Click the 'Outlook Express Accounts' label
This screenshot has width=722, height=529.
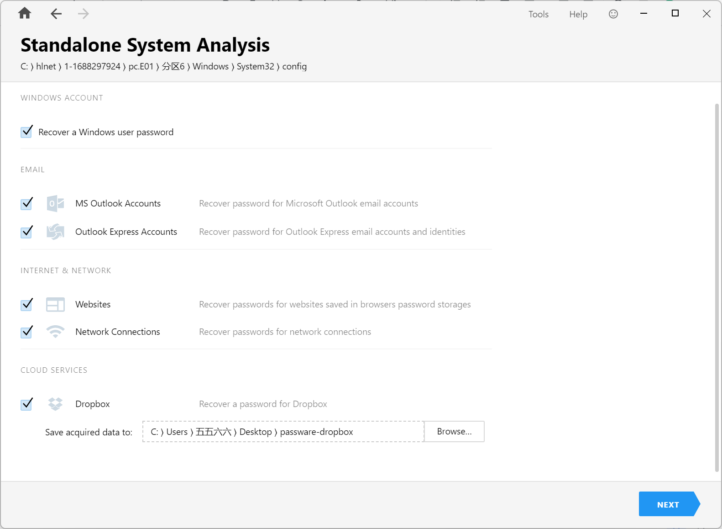tap(126, 232)
